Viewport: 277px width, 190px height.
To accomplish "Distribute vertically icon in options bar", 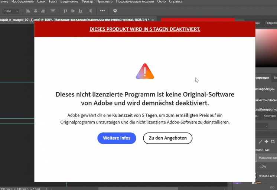I will point(53,11).
